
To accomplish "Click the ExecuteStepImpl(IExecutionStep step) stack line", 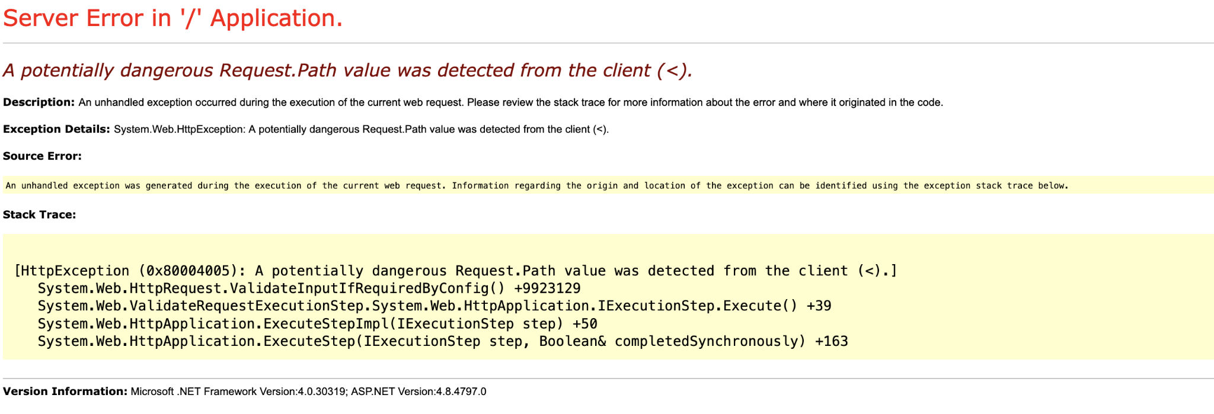I will 300,324.
